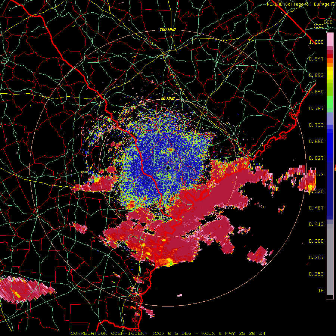Click the 100 NMI range ring label
This screenshot has width=336, height=336.
(168, 29)
